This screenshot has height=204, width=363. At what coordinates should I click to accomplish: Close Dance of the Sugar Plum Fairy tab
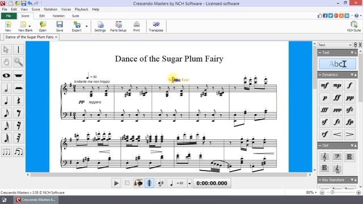[56, 37]
